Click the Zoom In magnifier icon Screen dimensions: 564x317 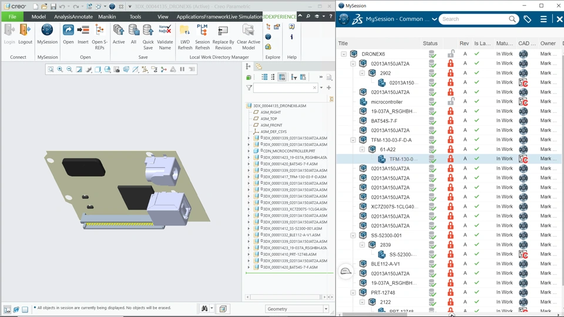(x=60, y=69)
